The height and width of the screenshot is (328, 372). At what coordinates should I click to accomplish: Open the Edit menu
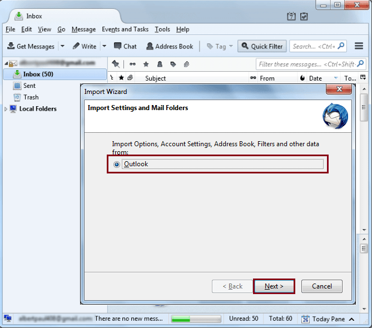[27, 29]
